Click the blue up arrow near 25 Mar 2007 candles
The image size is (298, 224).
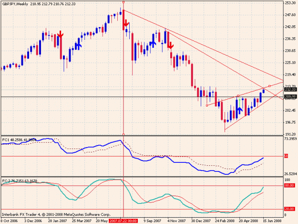pos(79,46)
